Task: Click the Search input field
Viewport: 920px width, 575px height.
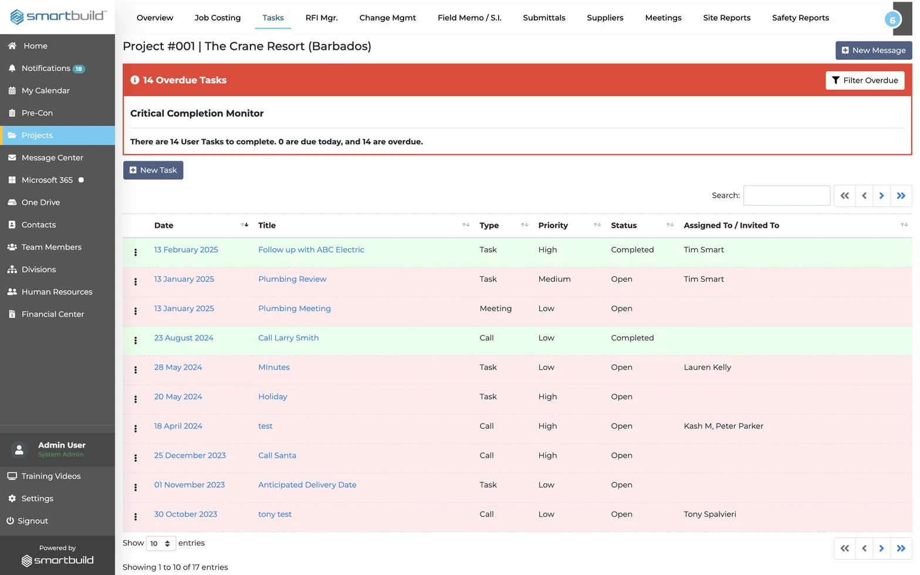Action: 787,195
